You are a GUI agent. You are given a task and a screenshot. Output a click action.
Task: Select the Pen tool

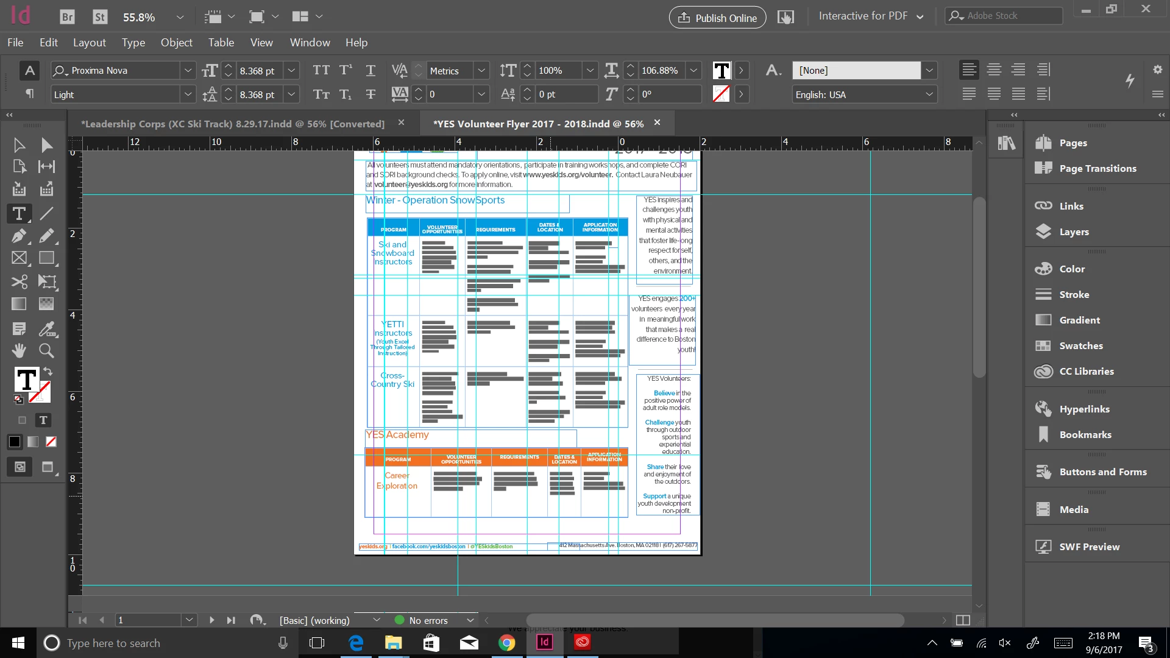19,236
